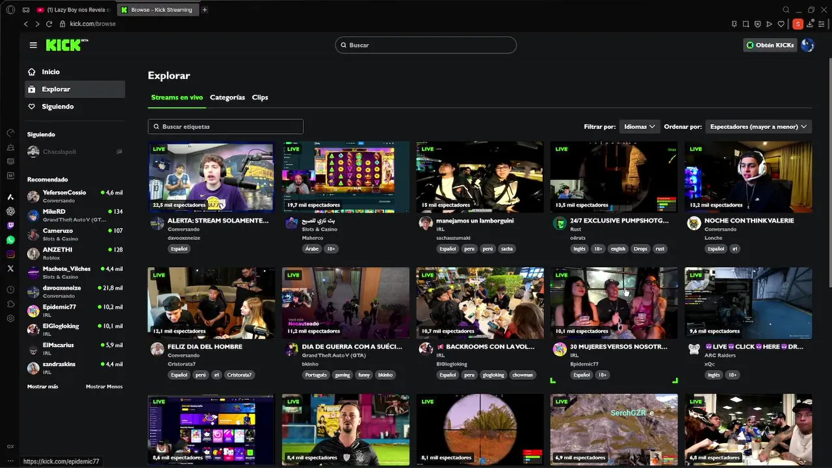This screenshot has width=832, height=468.
Task: Open ChatGPT in Opera sidebar
Action: tap(10, 211)
